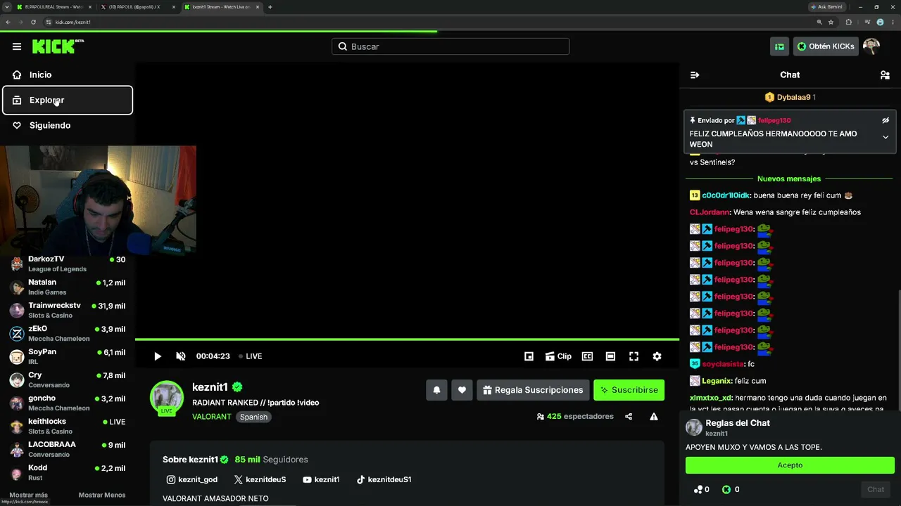The image size is (901, 506).
Task: Open DarkozTV channel in recommended list
Action: pyautogui.click(x=68, y=264)
